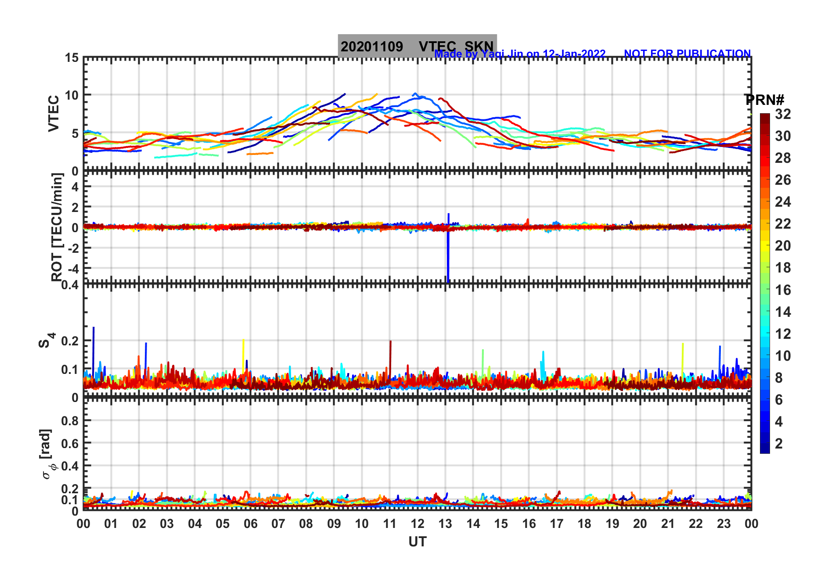Click colorbar tick label "14"
The height and width of the screenshot is (567, 835).
783,312
